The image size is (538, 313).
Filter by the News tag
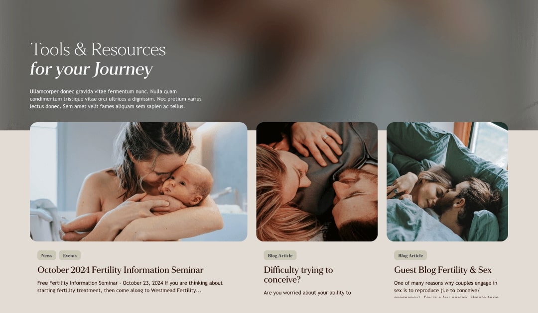pos(47,255)
